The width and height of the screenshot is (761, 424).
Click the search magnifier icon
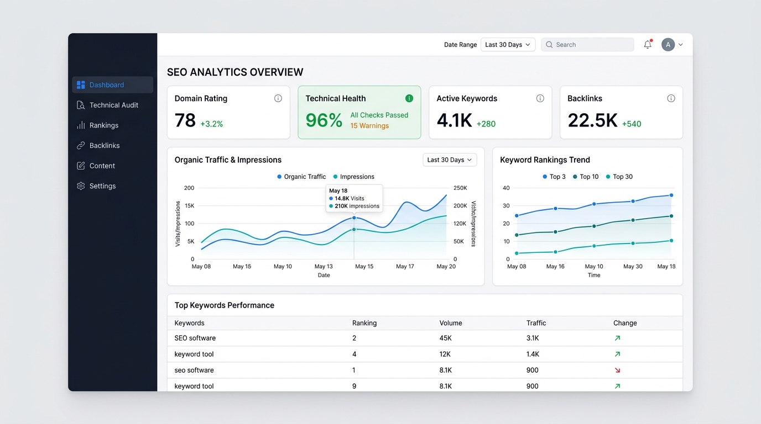pos(549,45)
